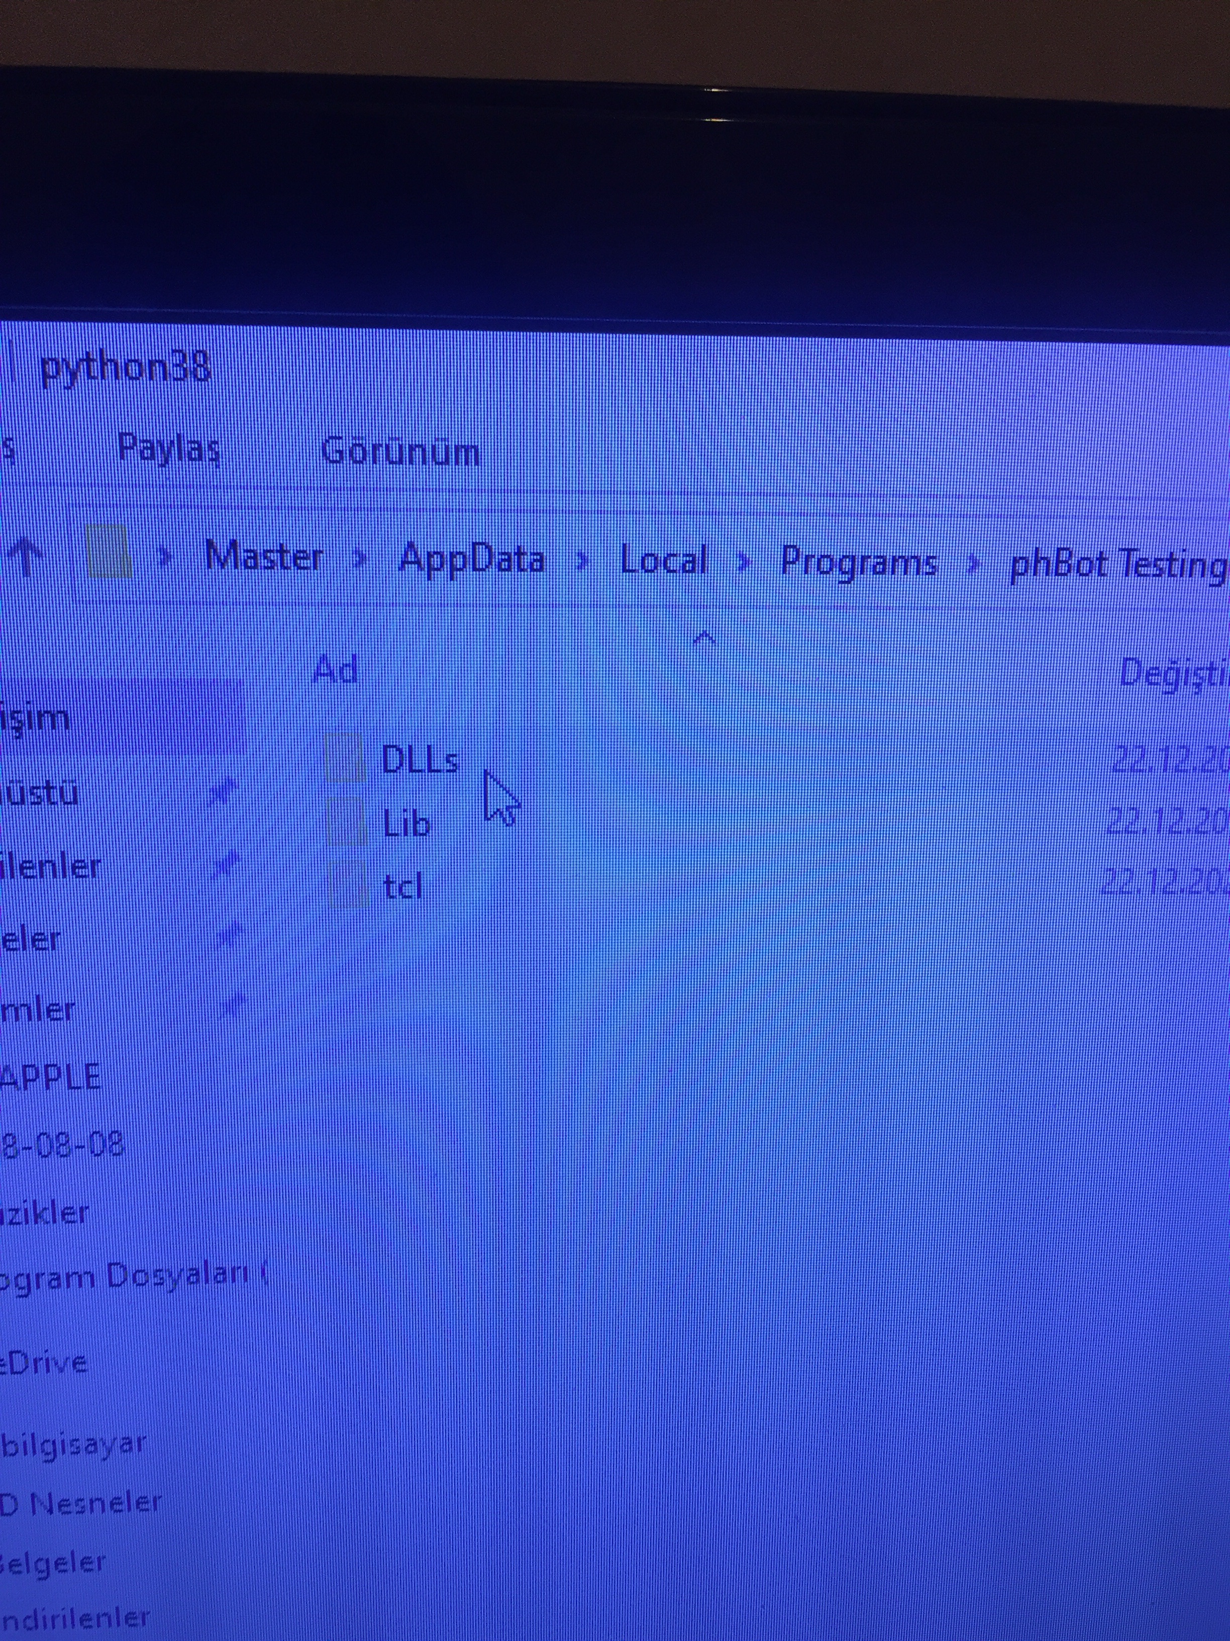
Task: Select the tcl folder icon
Action: 349,883
